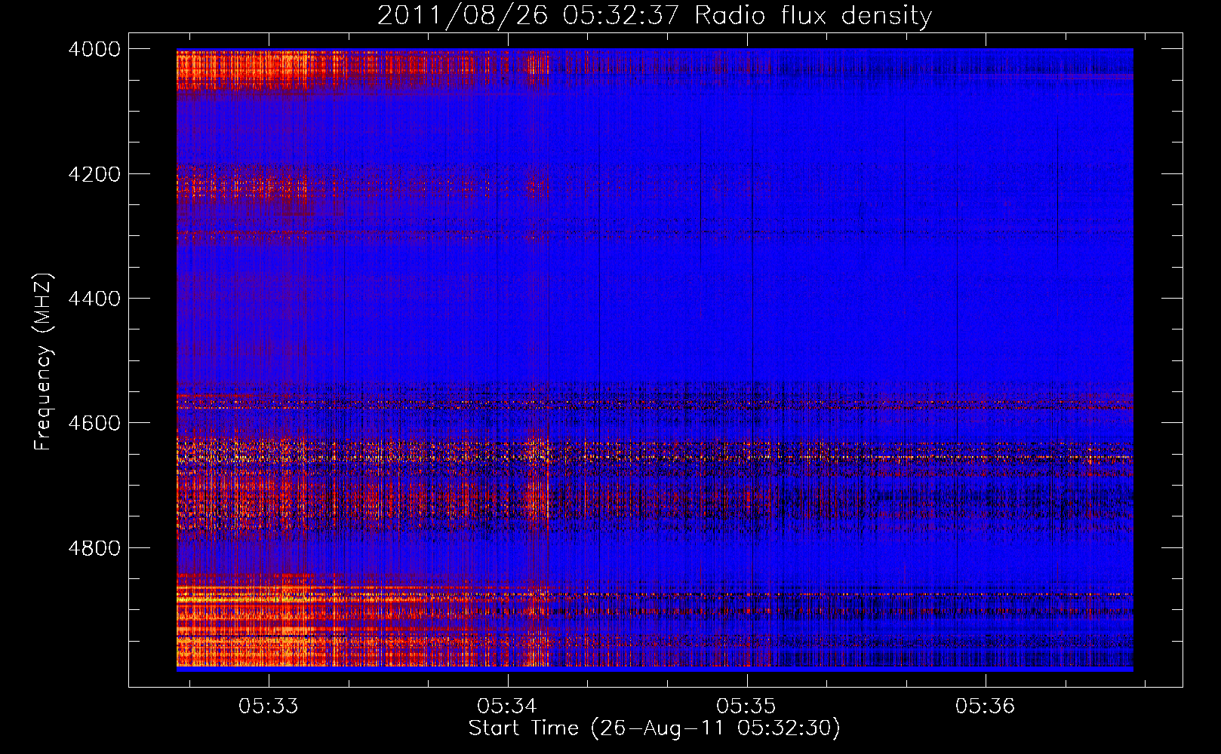Click the plot title "2011/08/26 05:32:37 Radio flux density"
The image size is (1221, 754).
[654, 16]
